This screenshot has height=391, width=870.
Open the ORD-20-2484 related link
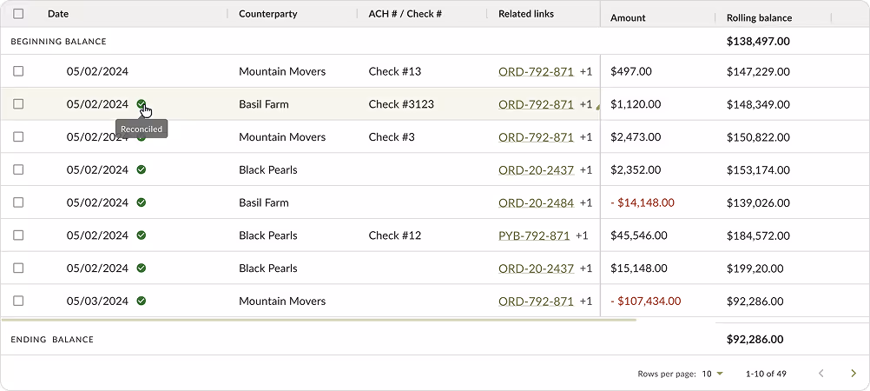pyautogui.click(x=536, y=202)
